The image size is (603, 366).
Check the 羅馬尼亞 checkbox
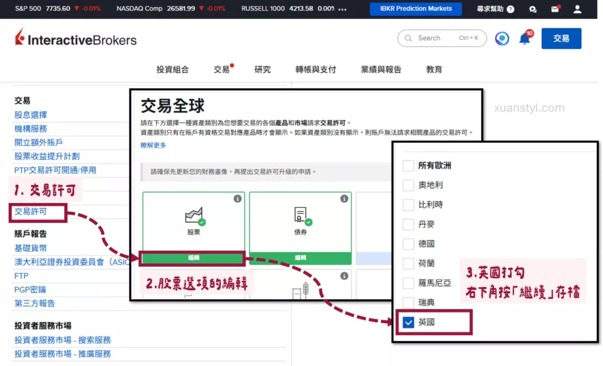(408, 283)
